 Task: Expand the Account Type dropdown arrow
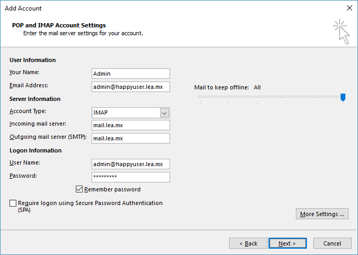[x=164, y=113]
